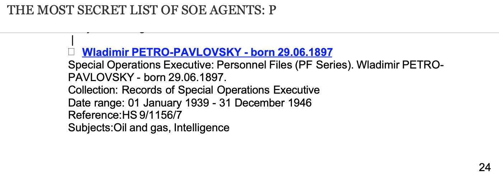
Task: Click the cut-off text below the header
Action: (x=111, y=32)
